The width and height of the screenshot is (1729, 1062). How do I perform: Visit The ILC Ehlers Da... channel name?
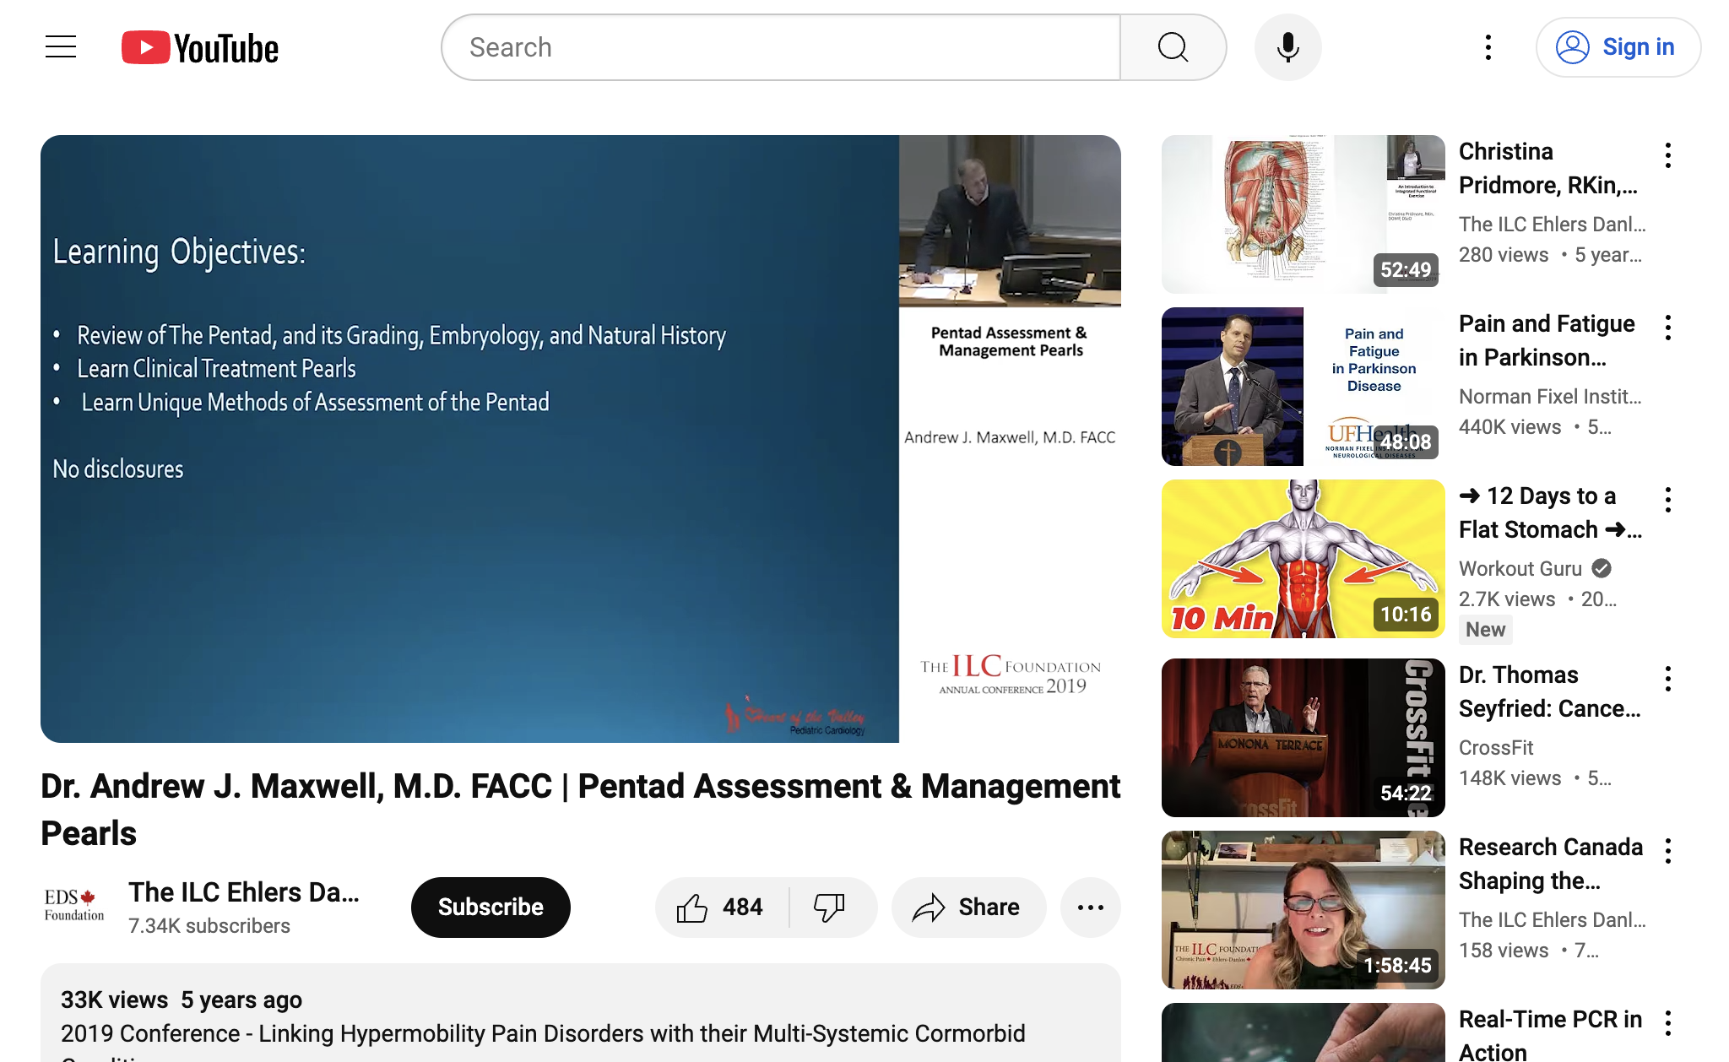[x=244, y=892]
